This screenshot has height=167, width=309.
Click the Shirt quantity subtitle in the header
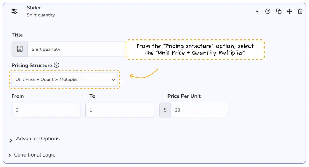(x=41, y=15)
